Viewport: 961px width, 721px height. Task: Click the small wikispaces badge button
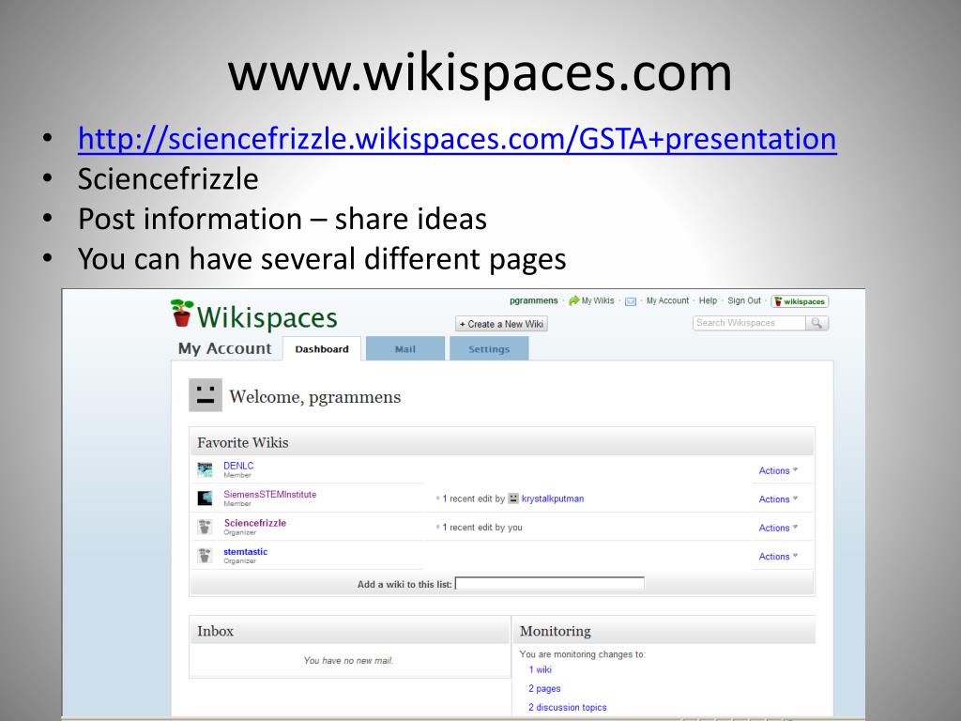(x=800, y=301)
